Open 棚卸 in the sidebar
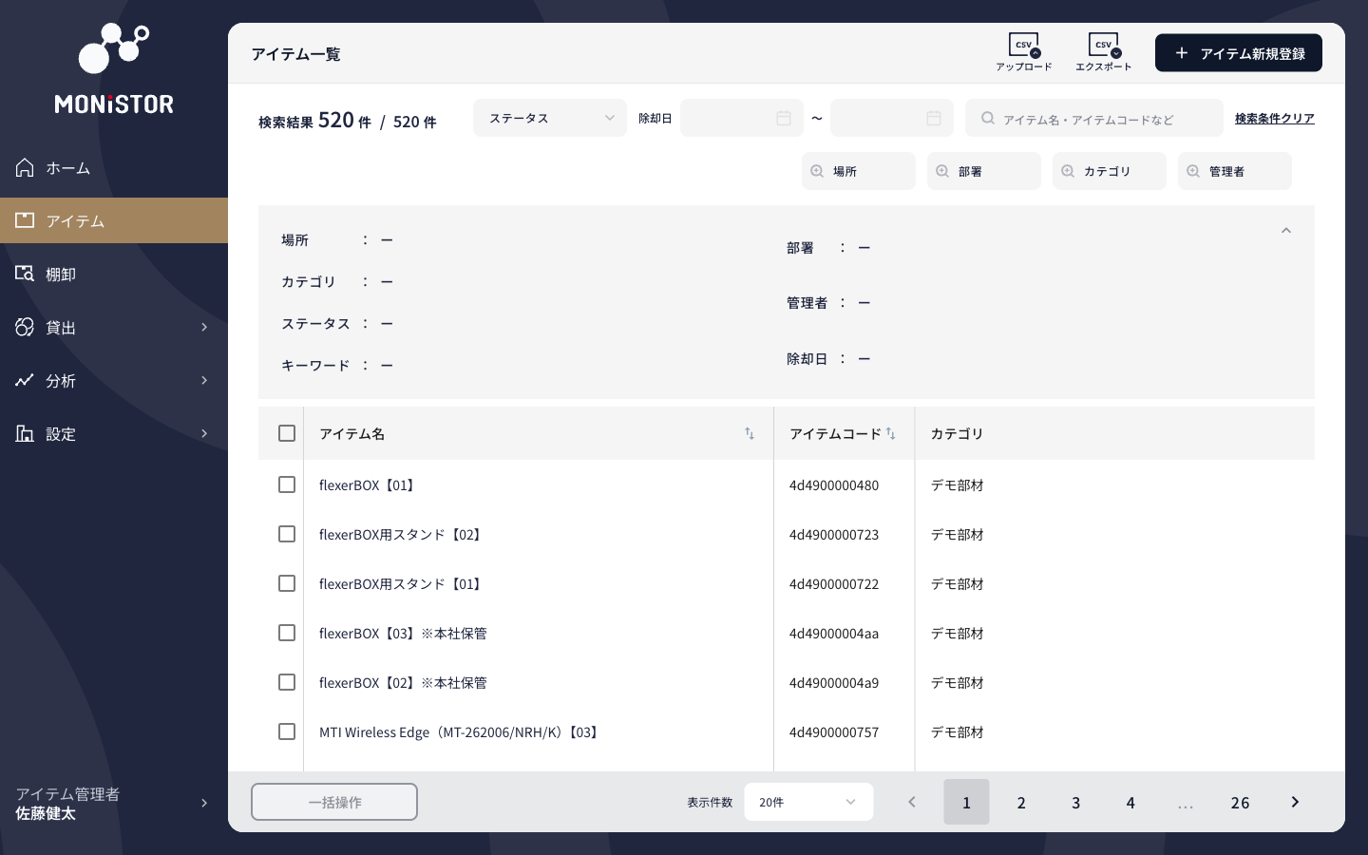This screenshot has height=855, width=1368. [61, 274]
